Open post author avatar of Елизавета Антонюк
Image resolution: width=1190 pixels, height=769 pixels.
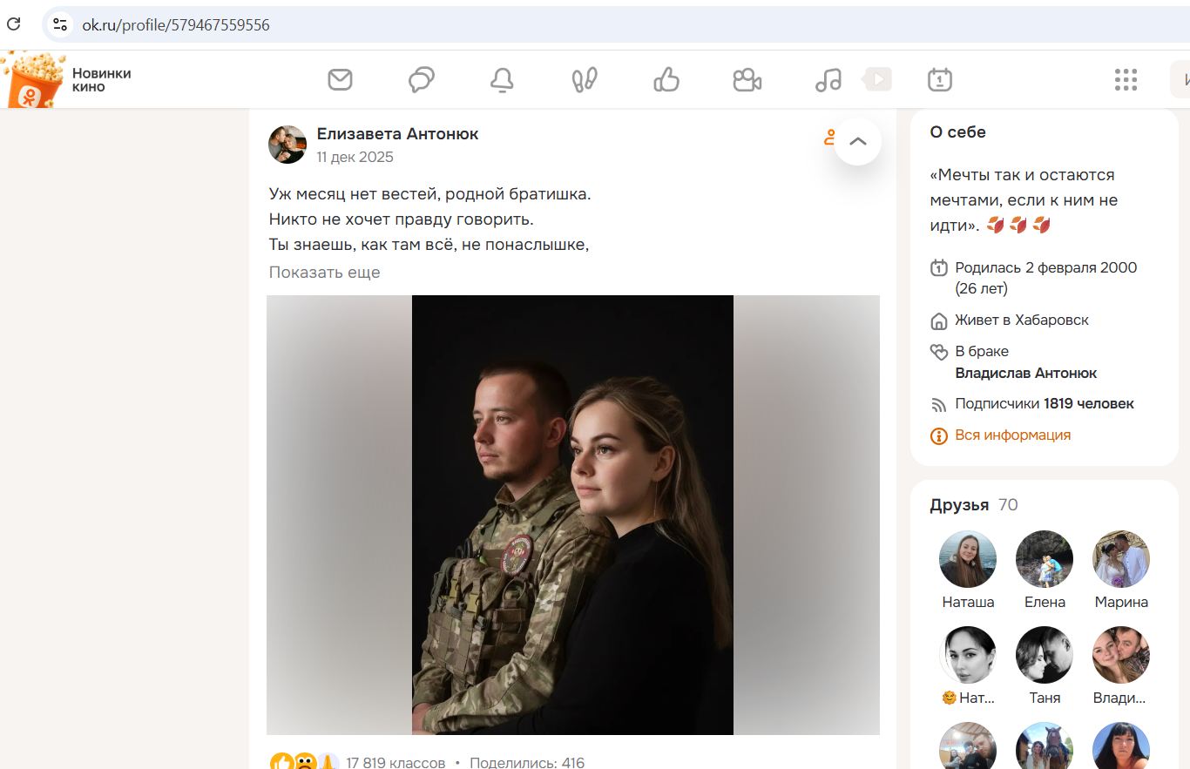pos(287,145)
